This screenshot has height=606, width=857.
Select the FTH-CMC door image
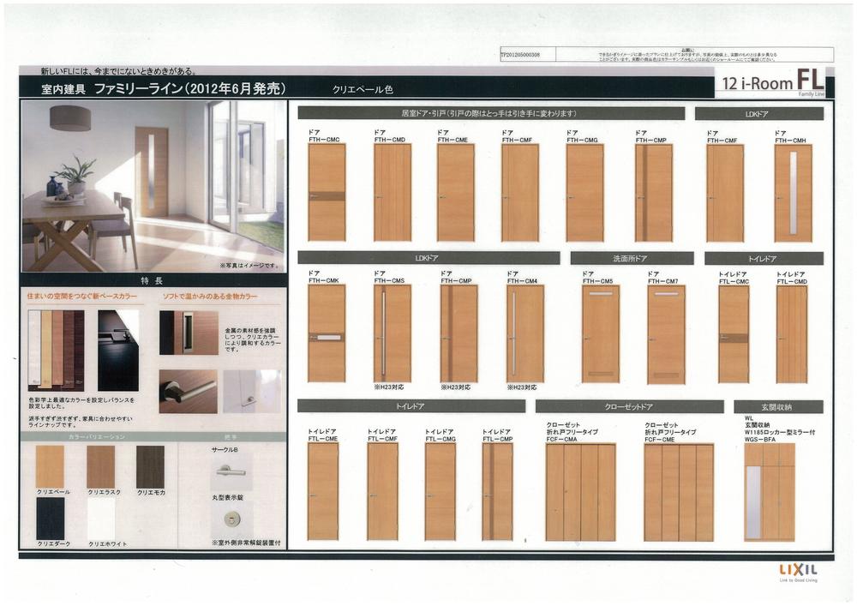(327, 192)
